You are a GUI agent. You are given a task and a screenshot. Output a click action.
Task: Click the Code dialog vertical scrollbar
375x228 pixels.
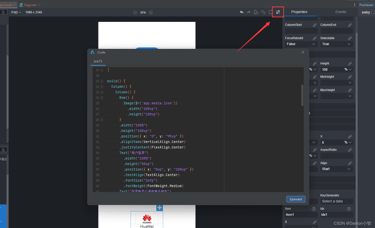[x=302, y=95]
